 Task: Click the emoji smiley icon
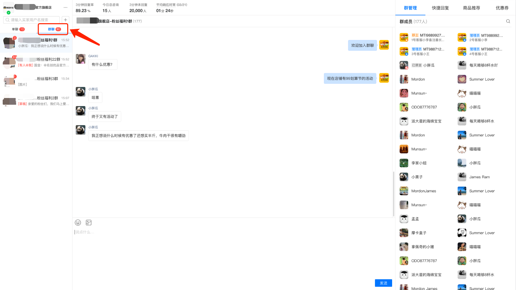pyautogui.click(x=78, y=223)
